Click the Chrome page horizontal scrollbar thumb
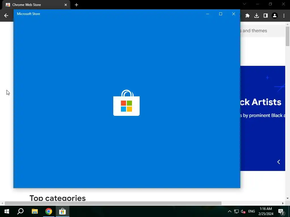Image resolution: width=290 pixels, height=217 pixels. 113,203
